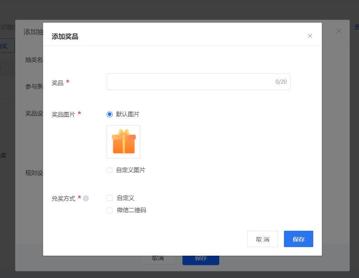Viewport: 359px width, 278px height.
Task: Check the 微信二维码 checkbox
Action: 110,210
